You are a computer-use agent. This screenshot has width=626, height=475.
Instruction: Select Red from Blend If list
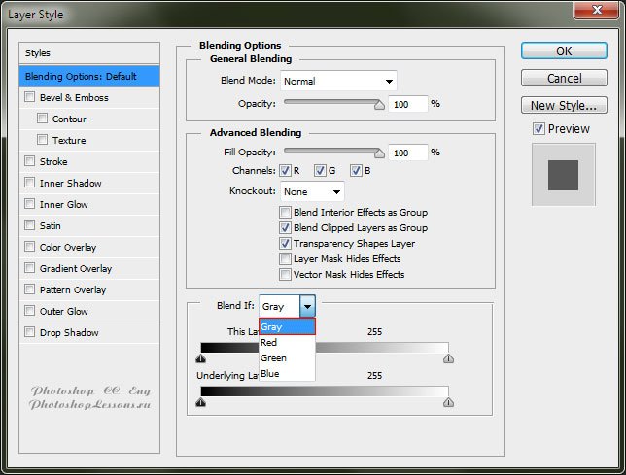click(x=269, y=343)
